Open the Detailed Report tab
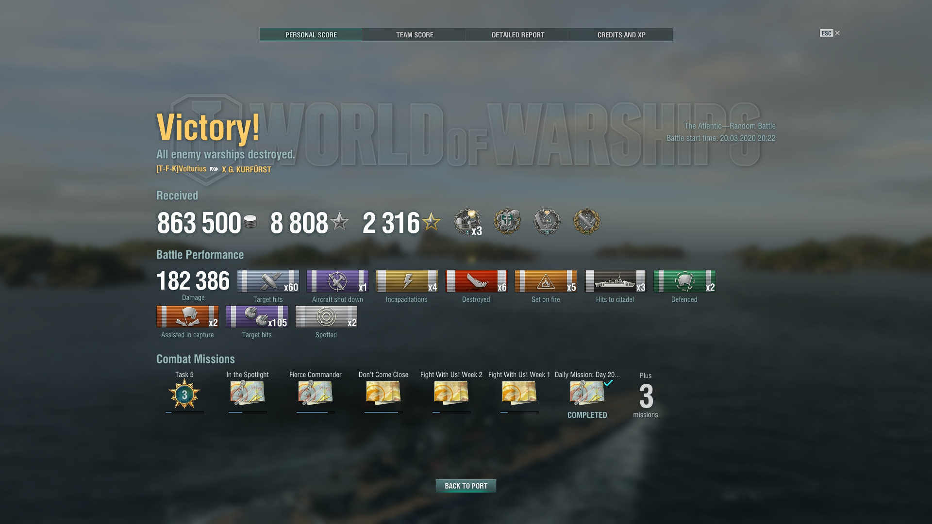Screen dimensions: 932x524 (x=518, y=35)
